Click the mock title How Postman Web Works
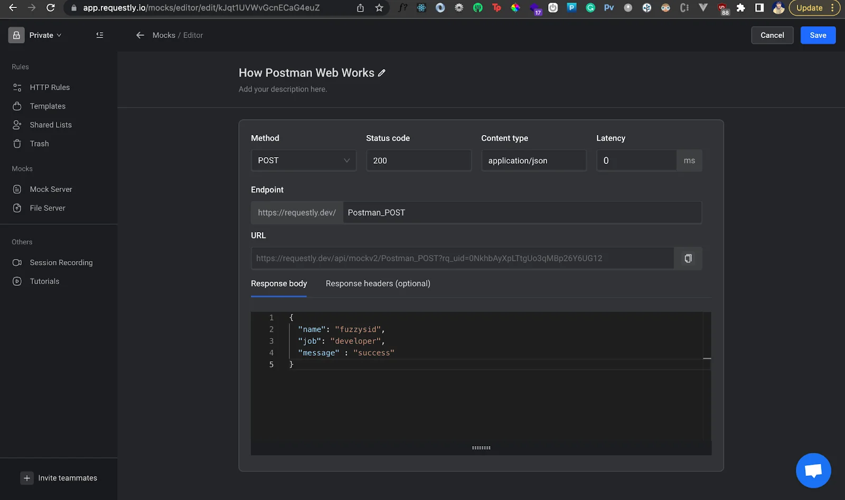The height and width of the screenshot is (500, 845). [x=306, y=73]
